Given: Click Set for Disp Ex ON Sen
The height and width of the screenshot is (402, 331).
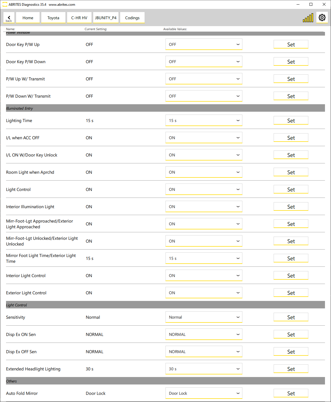Looking at the screenshot, I should pyautogui.click(x=291, y=335).
